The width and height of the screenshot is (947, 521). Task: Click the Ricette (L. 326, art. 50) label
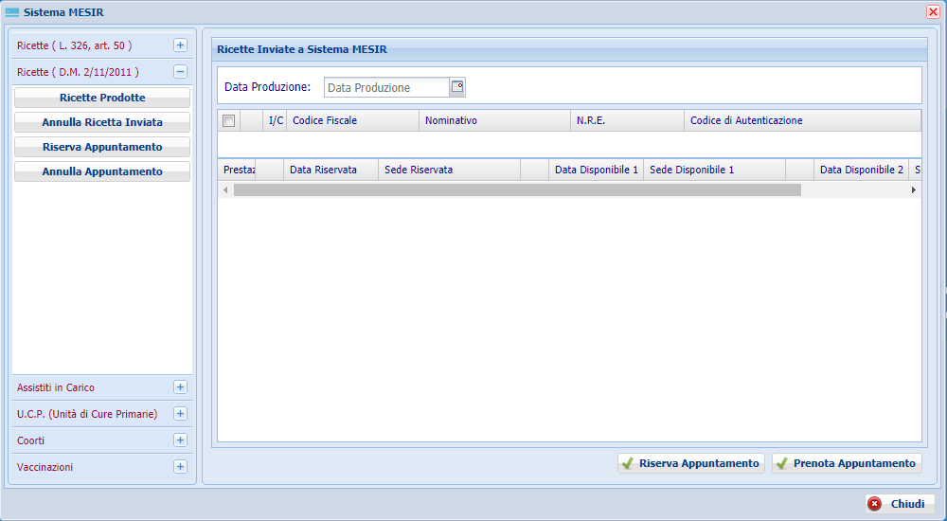click(74, 45)
